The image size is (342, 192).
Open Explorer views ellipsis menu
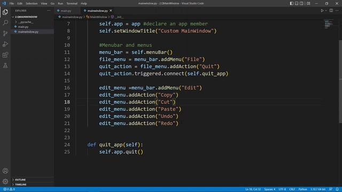[x=49, y=11]
